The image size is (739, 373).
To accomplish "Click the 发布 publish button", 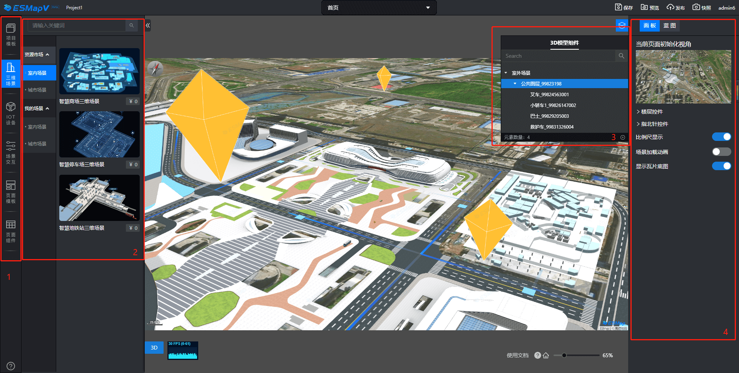I will [x=675, y=7].
